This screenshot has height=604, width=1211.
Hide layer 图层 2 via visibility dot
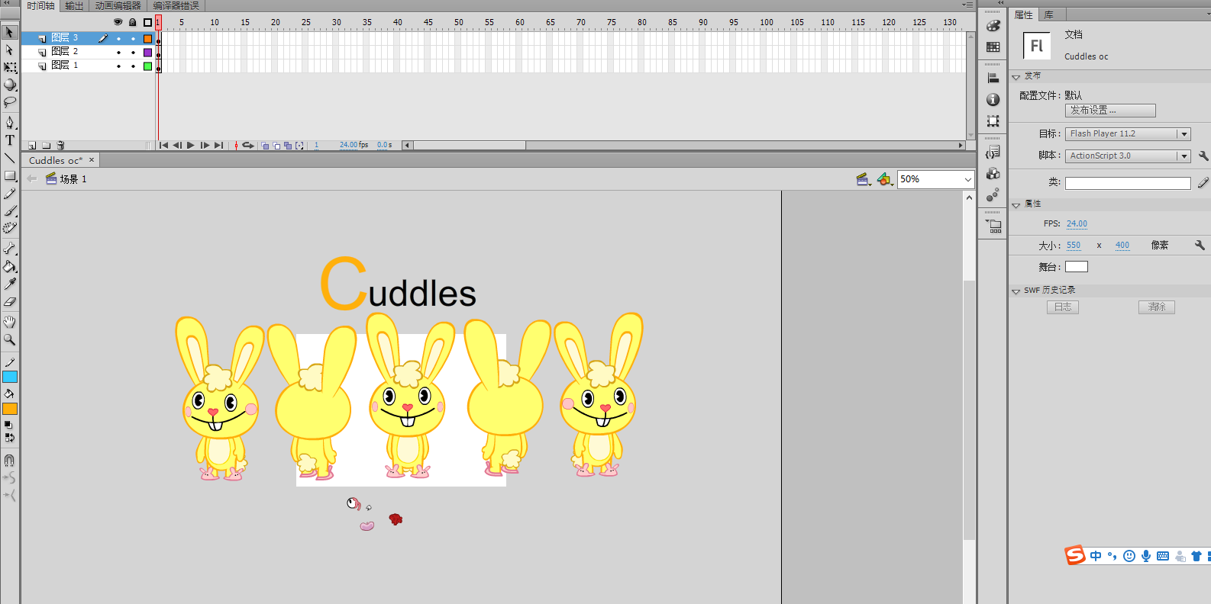[x=118, y=53]
